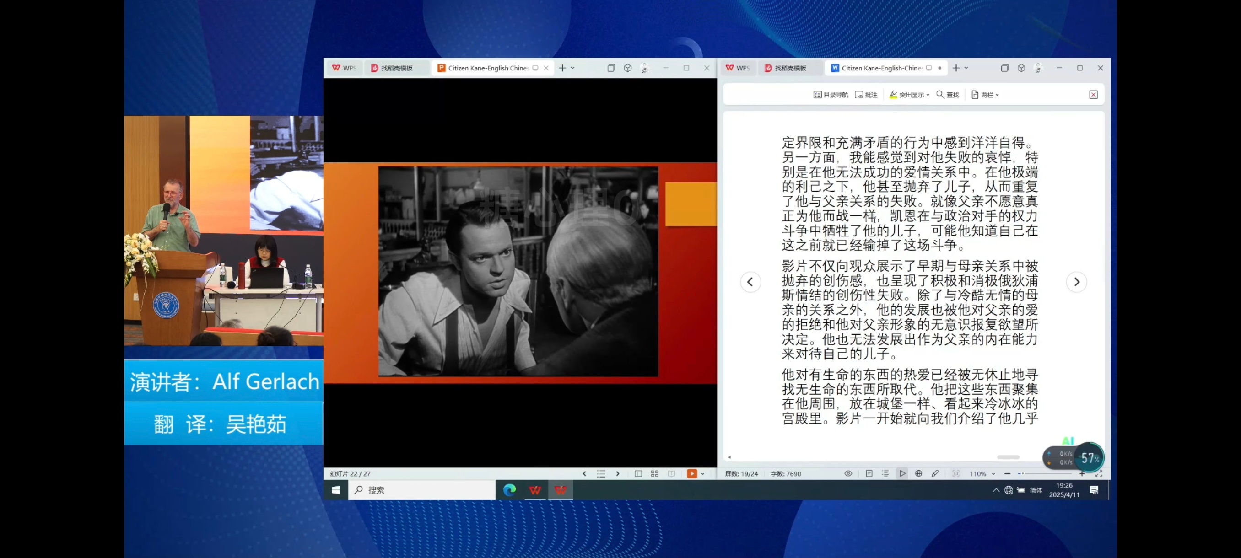Open notification center icon
Viewport: 1241px width, 558px height.
point(1094,490)
